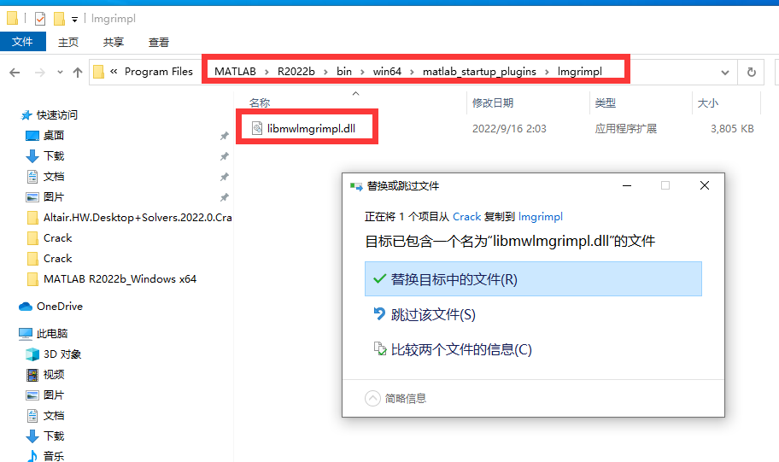Expand the arrow after matlab_startup_plugins
This screenshot has width=779, height=462.
[547, 72]
